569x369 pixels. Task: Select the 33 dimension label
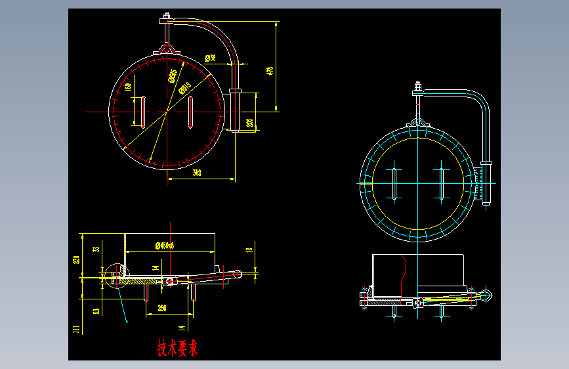[x=96, y=249]
